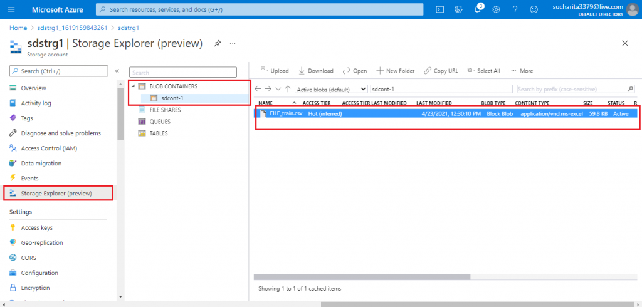Pin the sdstrg1 blade to dashboard

(218, 43)
